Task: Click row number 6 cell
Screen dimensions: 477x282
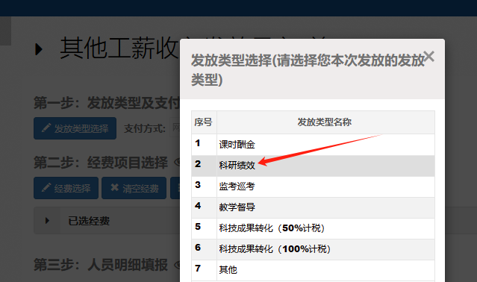Action: (x=204, y=249)
